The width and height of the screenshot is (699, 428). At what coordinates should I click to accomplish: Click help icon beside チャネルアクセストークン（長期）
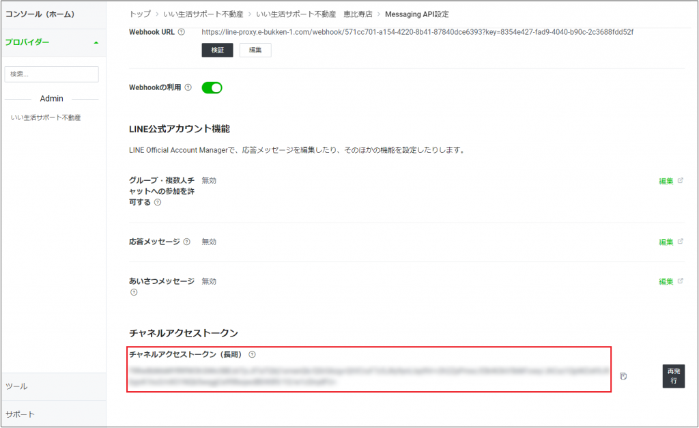[x=252, y=354]
